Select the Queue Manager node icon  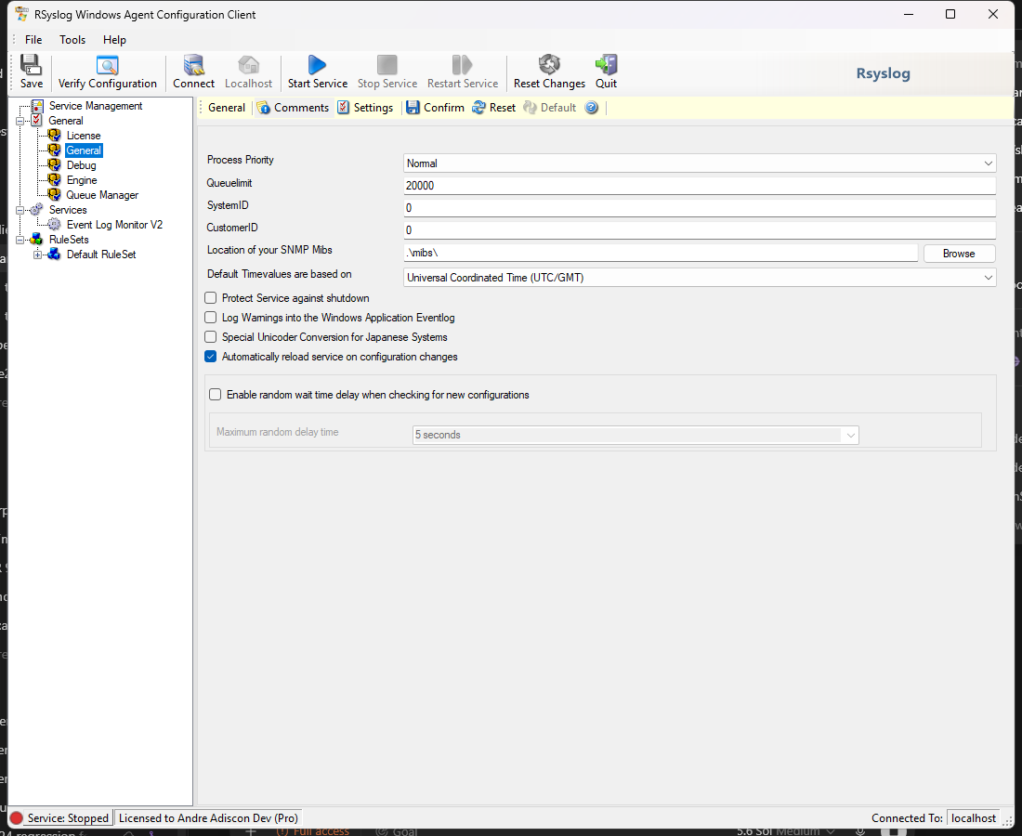click(x=55, y=195)
